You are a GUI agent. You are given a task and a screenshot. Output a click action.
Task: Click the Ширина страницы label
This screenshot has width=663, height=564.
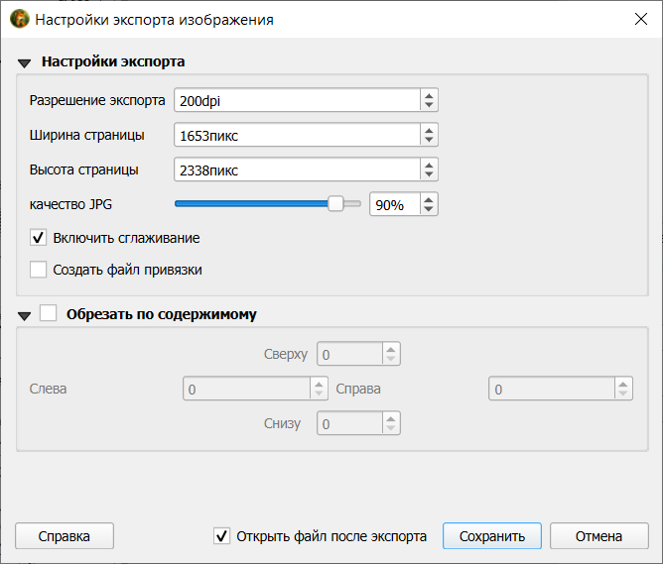click(x=86, y=135)
